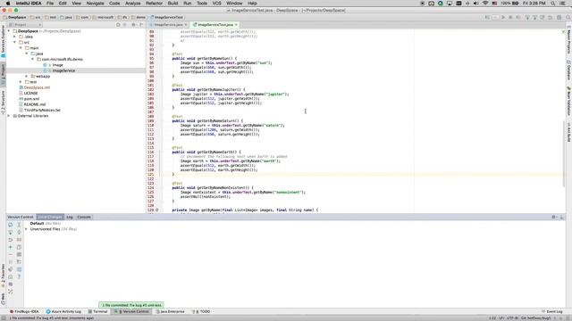The image size is (572, 321).
Task: Open the Project view selector dropdown
Action: pyautogui.click(x=25, y=25)
